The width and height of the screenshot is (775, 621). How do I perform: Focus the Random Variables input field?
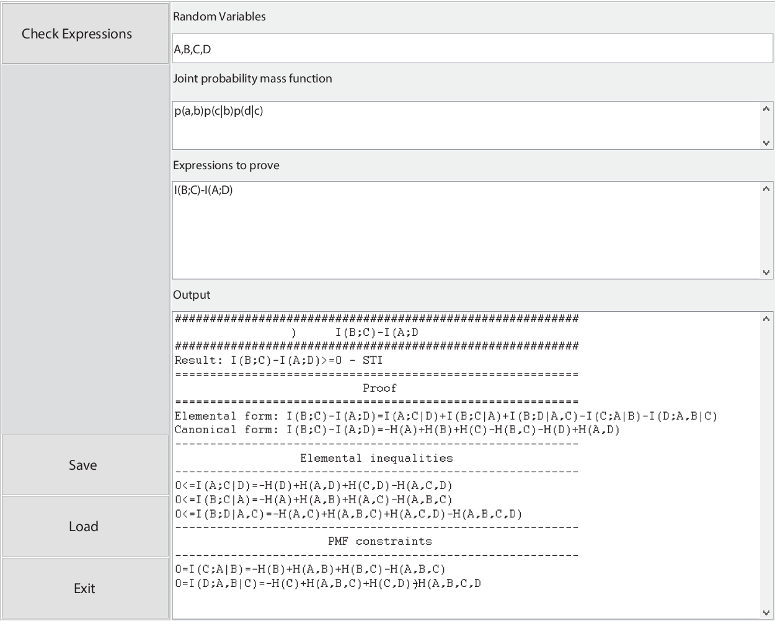coord(472,48)
